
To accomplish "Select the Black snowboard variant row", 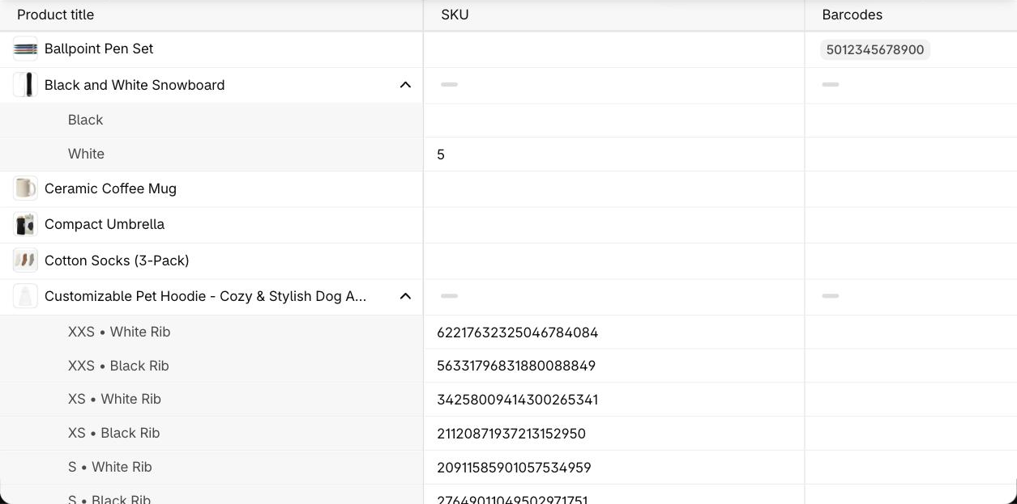I will pyautogui.click(x=212, y=120).
